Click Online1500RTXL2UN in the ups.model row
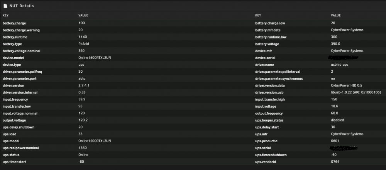The width and height of the screenshot is (386, 170). pyautogui.click(x=95, y=141)
